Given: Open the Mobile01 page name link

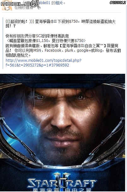Looking at the screenshot, I should (43, 3).
